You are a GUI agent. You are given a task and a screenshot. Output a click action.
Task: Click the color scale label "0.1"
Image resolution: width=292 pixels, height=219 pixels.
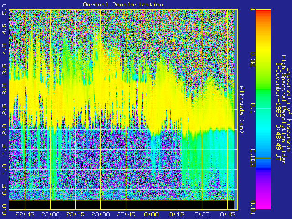coord(252,109)
